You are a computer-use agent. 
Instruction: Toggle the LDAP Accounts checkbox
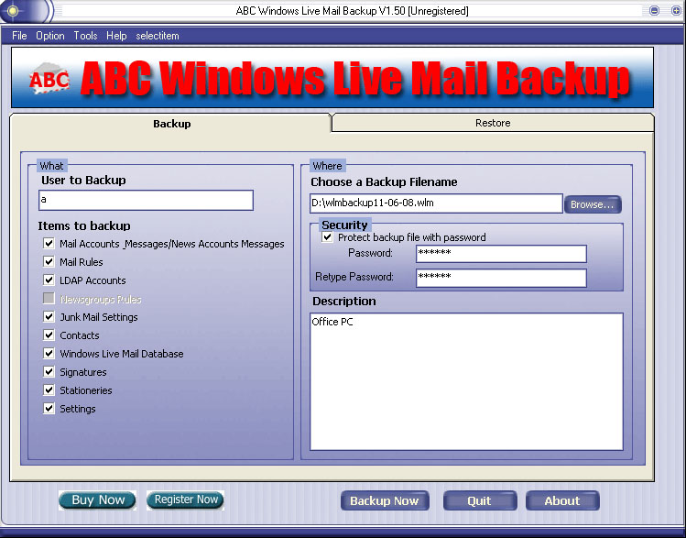click(49, 280)
